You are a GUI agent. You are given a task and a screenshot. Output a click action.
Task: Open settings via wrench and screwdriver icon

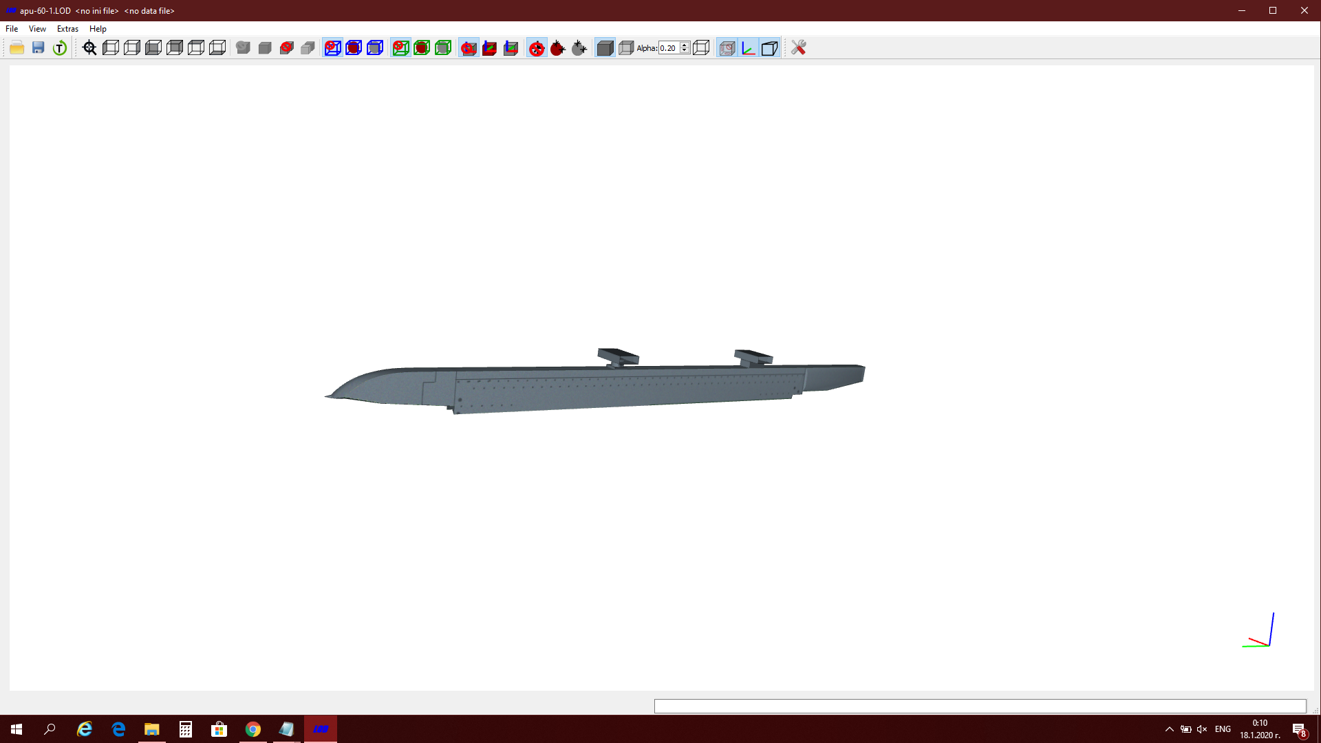tap(798, 47)
